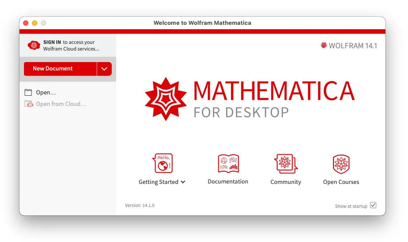
Task: Create a New Document
Action: [x=60, y=69]
